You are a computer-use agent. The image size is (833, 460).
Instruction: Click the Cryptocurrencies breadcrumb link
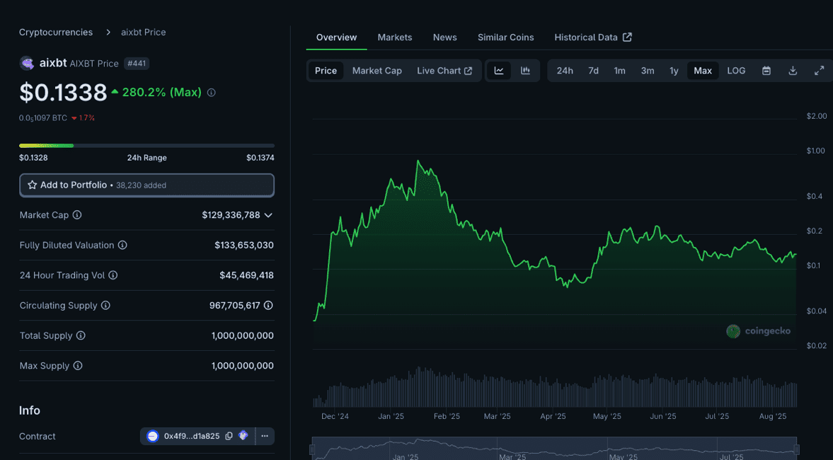56,33
